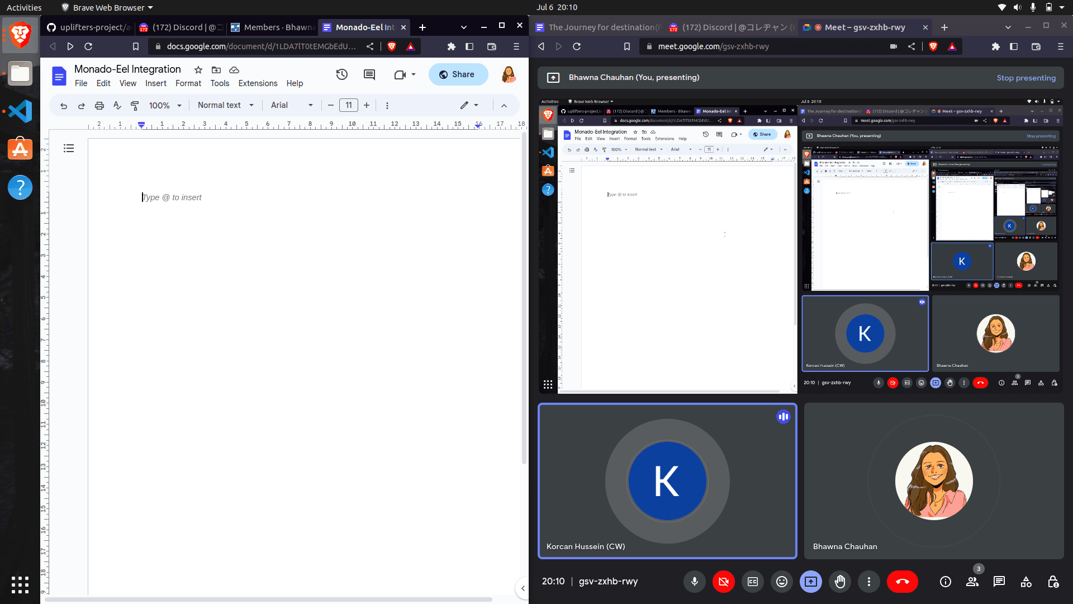Open version history clock icon in Docs

pos(342,74)
